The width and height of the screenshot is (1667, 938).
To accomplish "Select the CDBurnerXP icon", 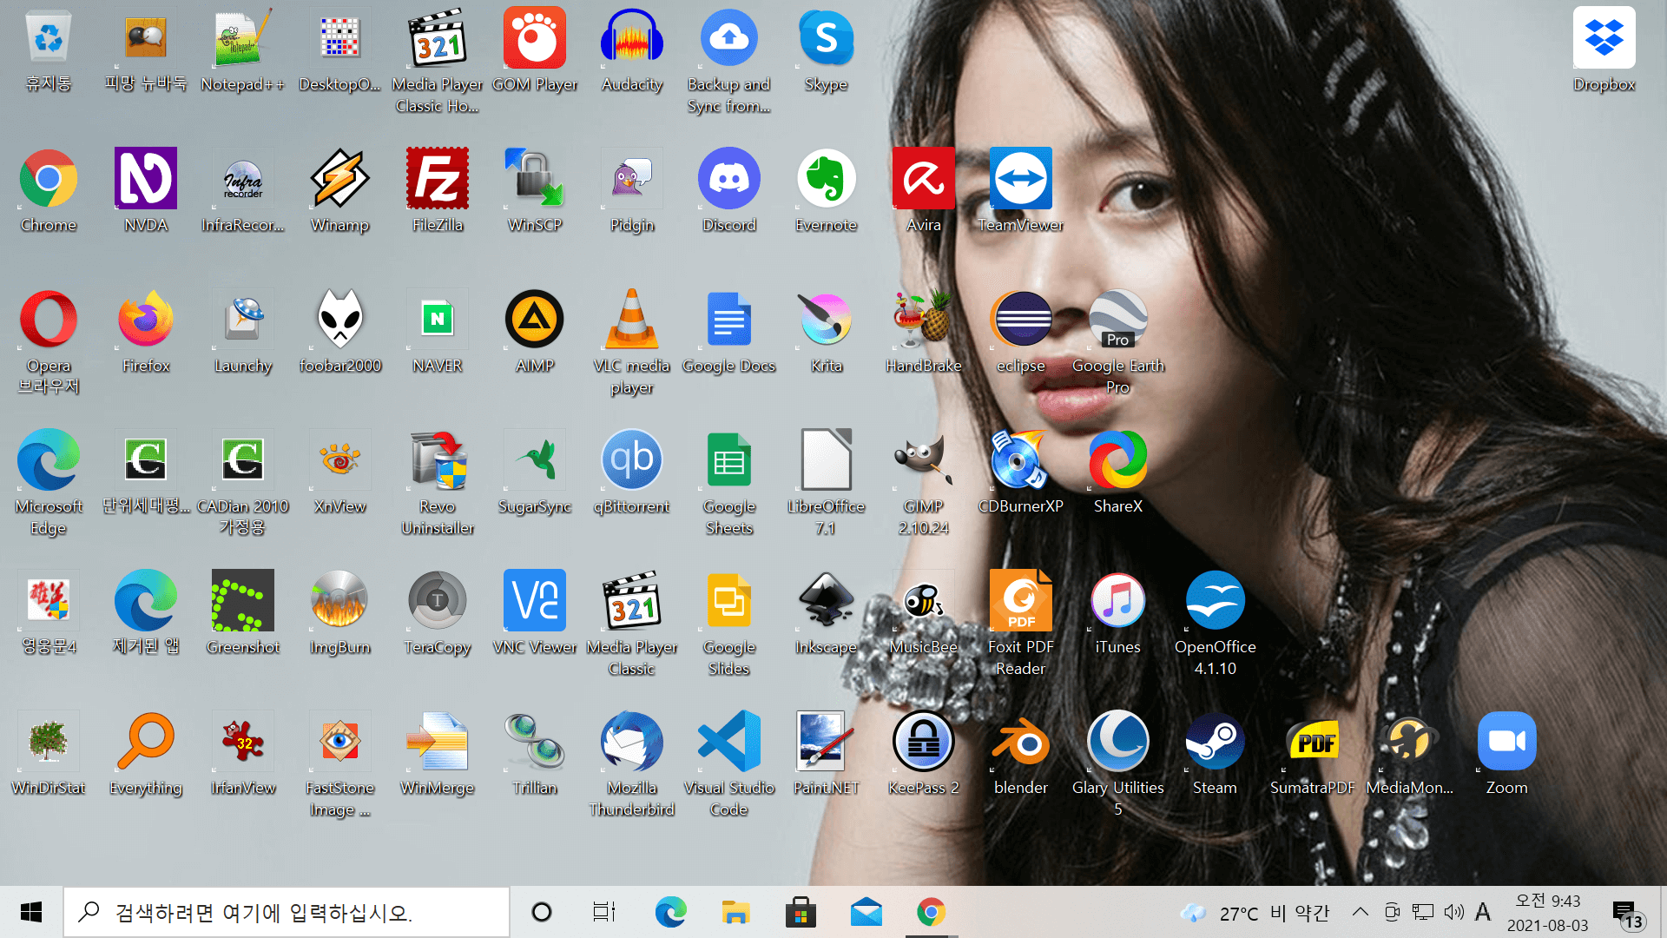I will coord(1020,472).
